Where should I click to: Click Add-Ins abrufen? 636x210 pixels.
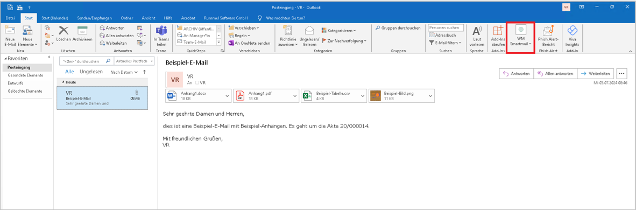498,36
